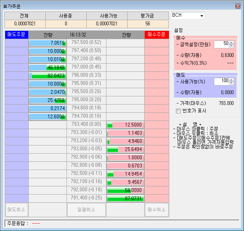Select ask volume bar 7.0515
Viewport: 244px width, 231px height.
[48, 43]
